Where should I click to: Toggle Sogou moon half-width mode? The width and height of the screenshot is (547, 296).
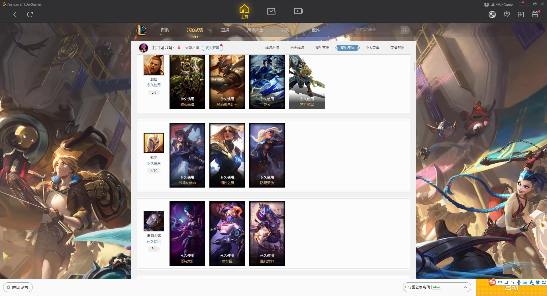[506, 282]
